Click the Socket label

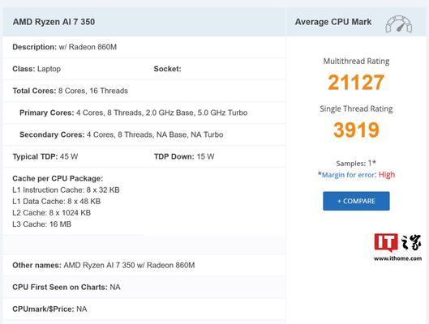167,69
